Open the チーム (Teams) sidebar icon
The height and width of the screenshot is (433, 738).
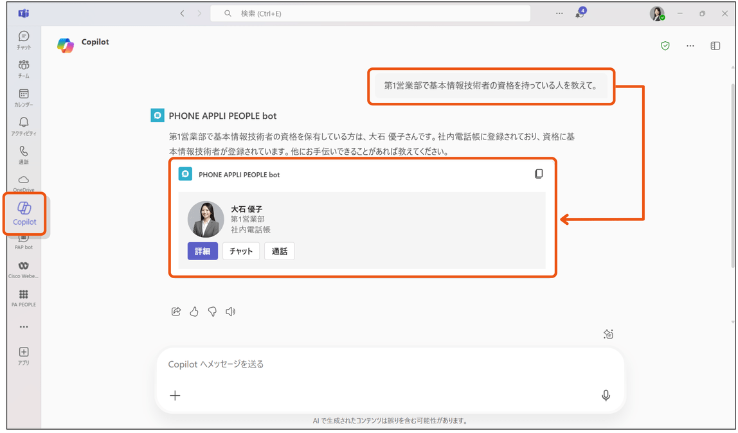[x=24, y=69]
